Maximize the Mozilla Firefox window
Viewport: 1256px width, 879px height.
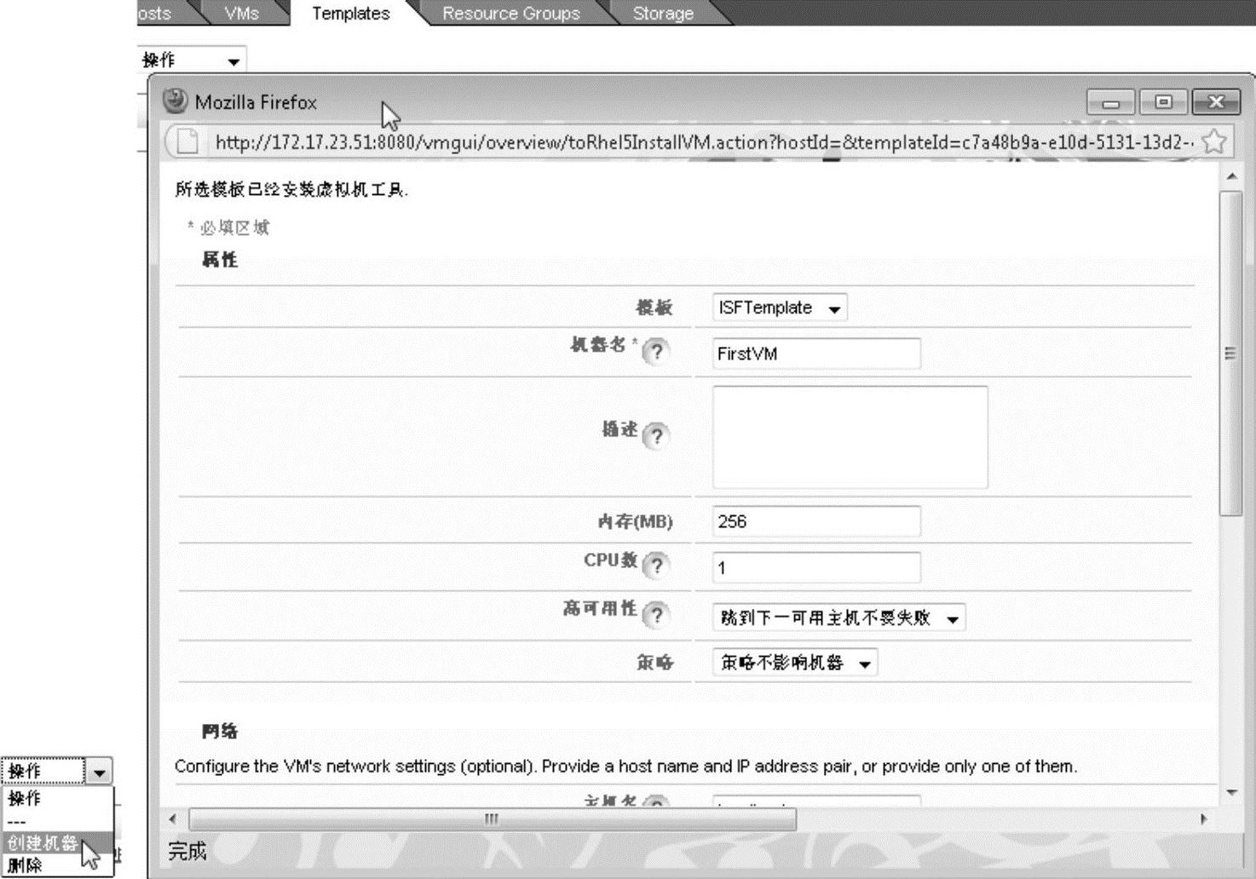[x=1163, y=102]
